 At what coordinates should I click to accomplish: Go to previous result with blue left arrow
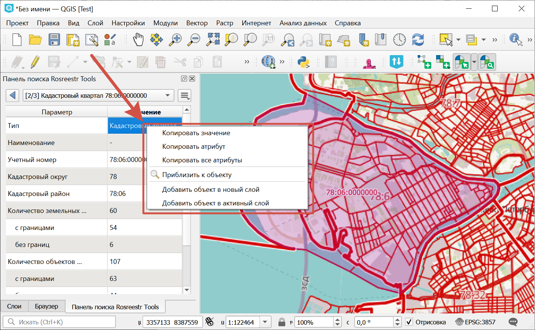[x=12, y=96]
